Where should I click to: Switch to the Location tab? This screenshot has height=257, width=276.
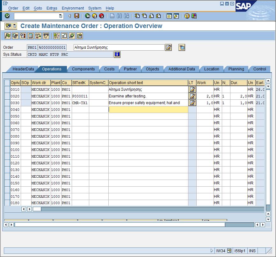(212, 69)
